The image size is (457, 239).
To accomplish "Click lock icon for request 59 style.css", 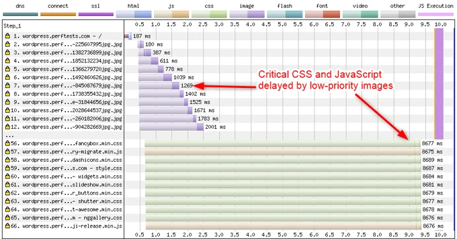I will (8, 168).
